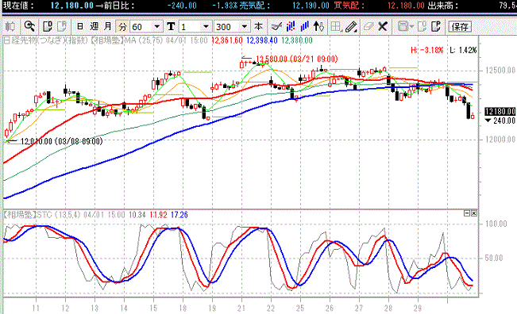Close the STC indicator panel
This screenshot has height=314, width=517.
pyautogui.click(x=474, y=213)
